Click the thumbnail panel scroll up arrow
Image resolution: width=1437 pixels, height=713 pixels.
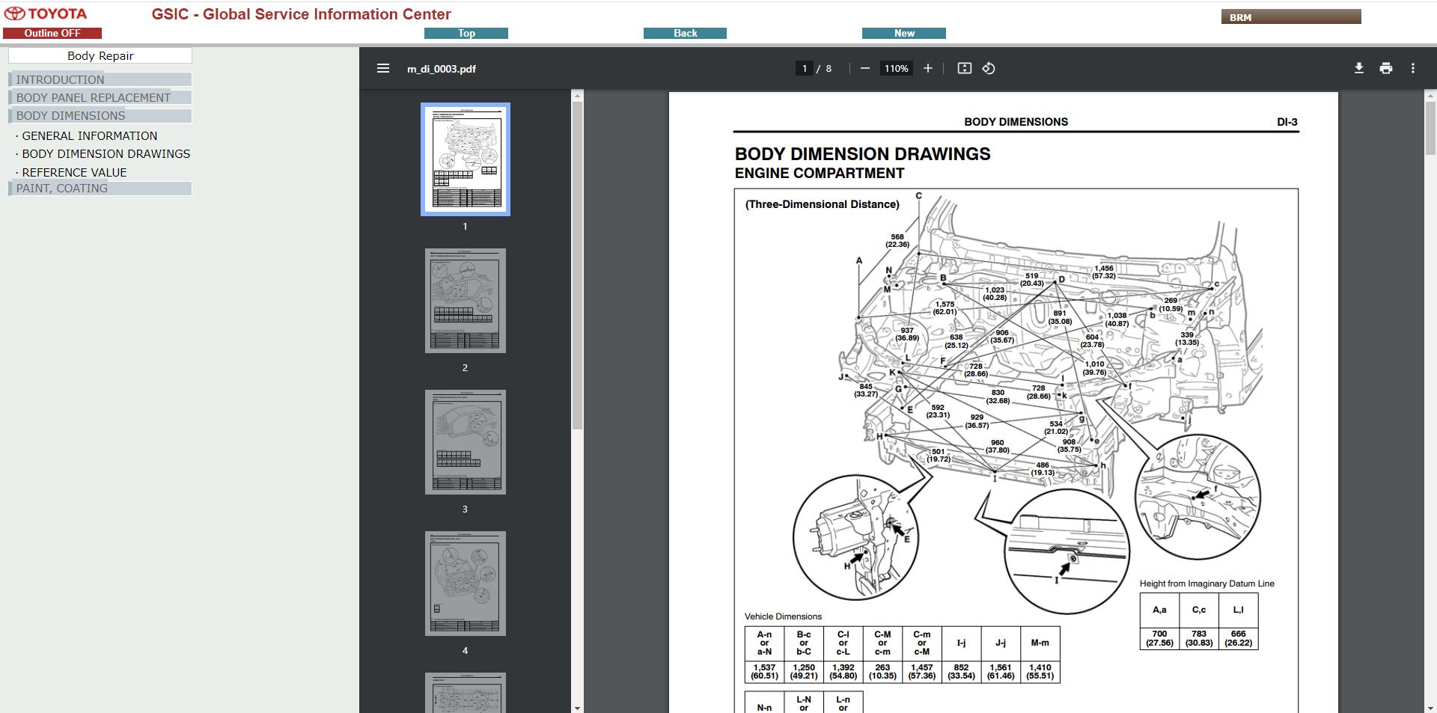click(x=577, y=96)
